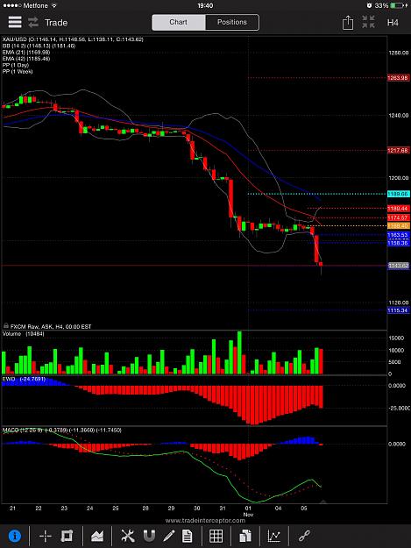
Task: Tap the grey 1143.62 current price tag
Action: [398, 266]
